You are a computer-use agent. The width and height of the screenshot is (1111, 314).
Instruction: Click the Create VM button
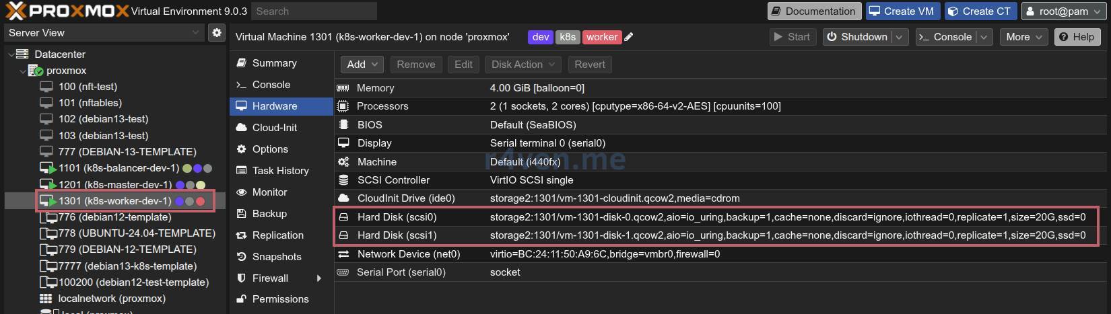(901, 11)
